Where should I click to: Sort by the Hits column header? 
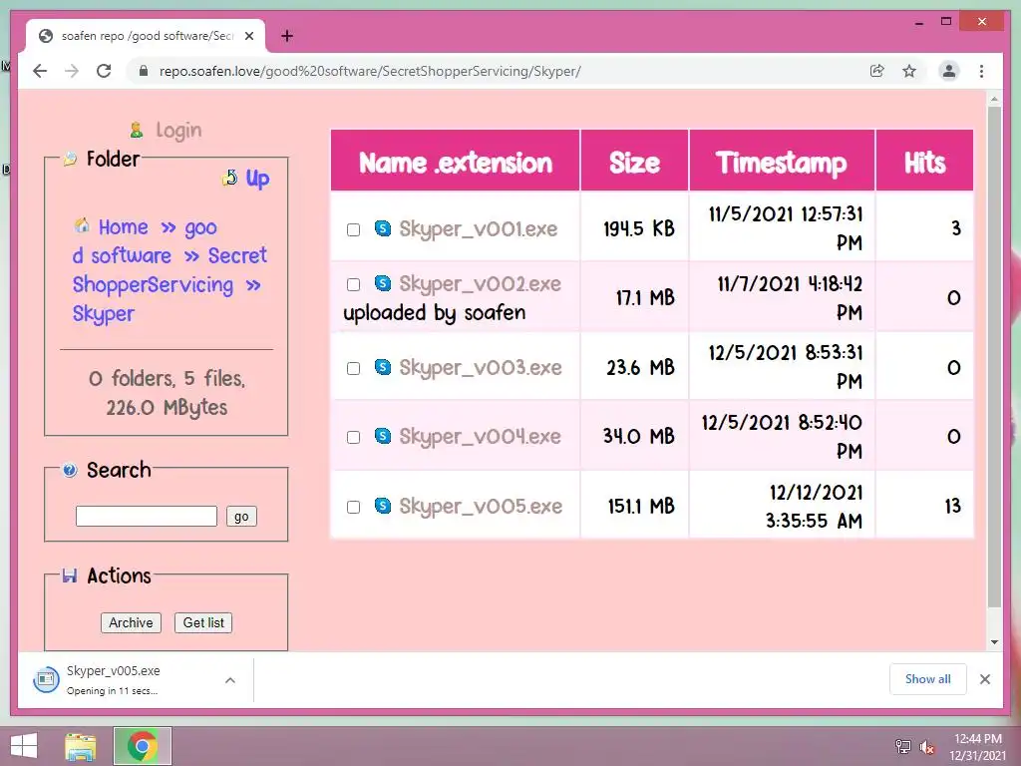click(x=924, y=163)
